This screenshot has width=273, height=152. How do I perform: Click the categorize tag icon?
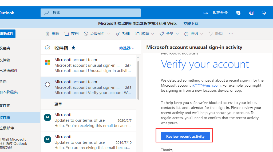tap(161, 34)
